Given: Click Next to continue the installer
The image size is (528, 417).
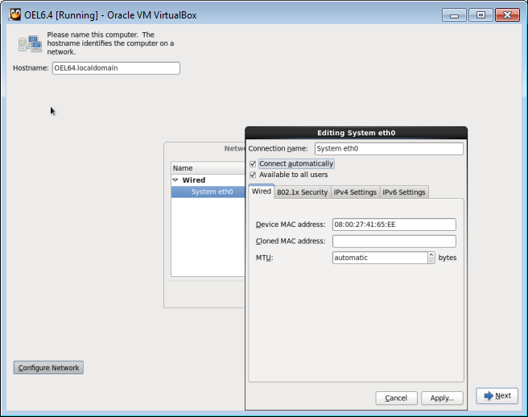Looking at the screenshot, I should tap(497, 396).
